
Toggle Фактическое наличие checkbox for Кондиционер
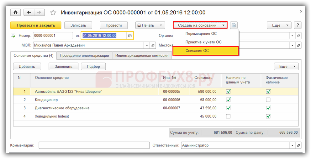pos(268,100)
